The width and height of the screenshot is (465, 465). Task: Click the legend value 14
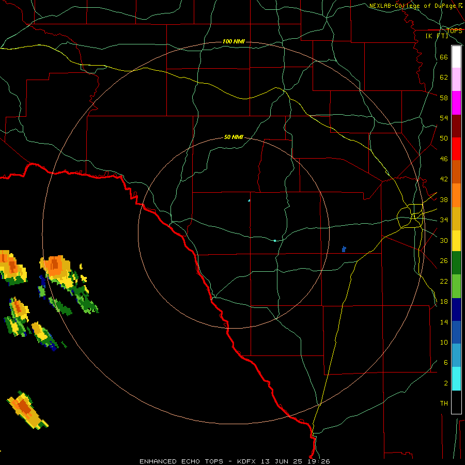click(x=444, y=322)
